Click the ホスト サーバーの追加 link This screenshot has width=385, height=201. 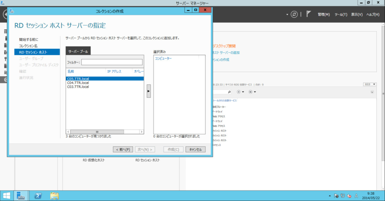[x=226, y=53]
